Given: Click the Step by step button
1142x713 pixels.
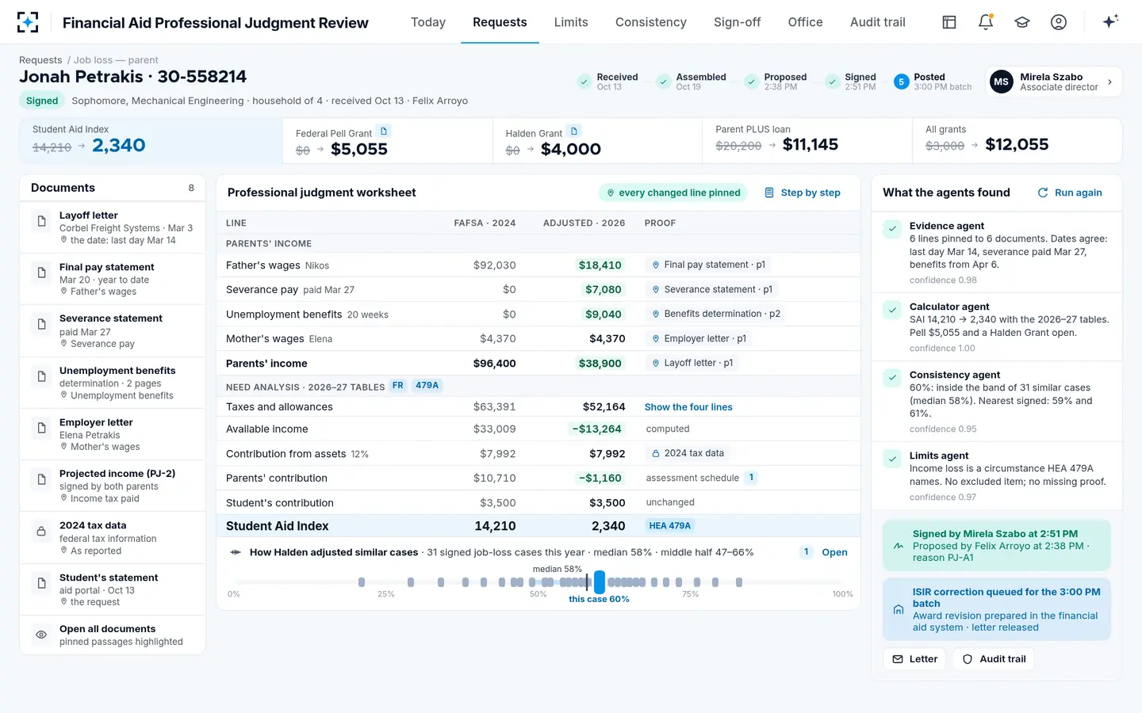Looking at the screenshot, I should pyautogui.click(x=803, y=193).
